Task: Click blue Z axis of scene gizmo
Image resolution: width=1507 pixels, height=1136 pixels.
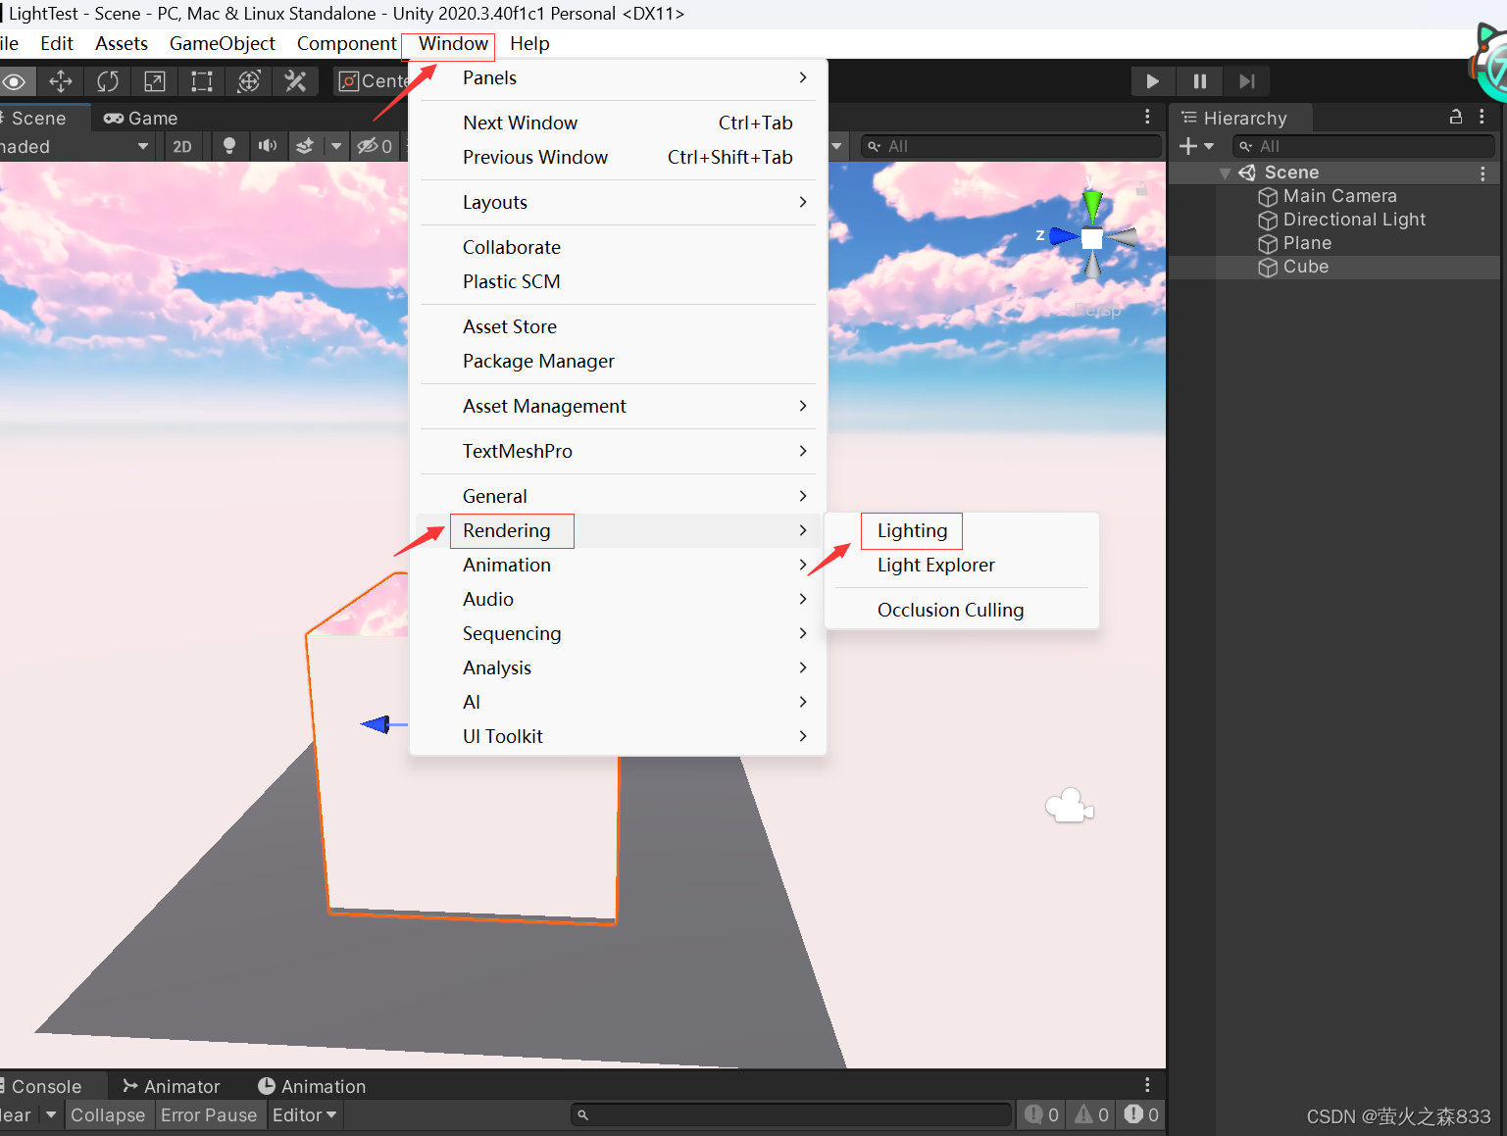Action: pos(1062,236)
